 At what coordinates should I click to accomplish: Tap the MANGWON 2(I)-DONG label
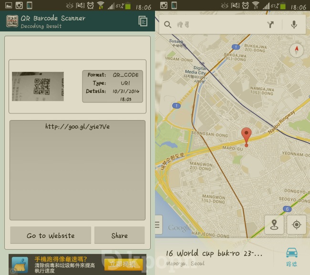(x=201, y=166)
